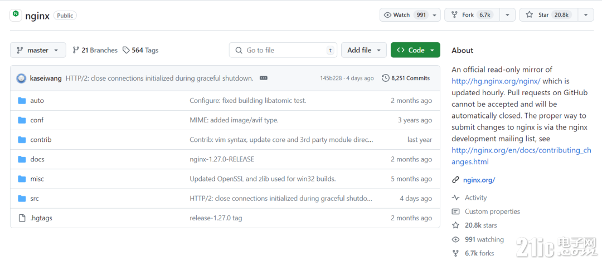View the 564 Tags link
The image size is (602, 261).
point(140,50)
